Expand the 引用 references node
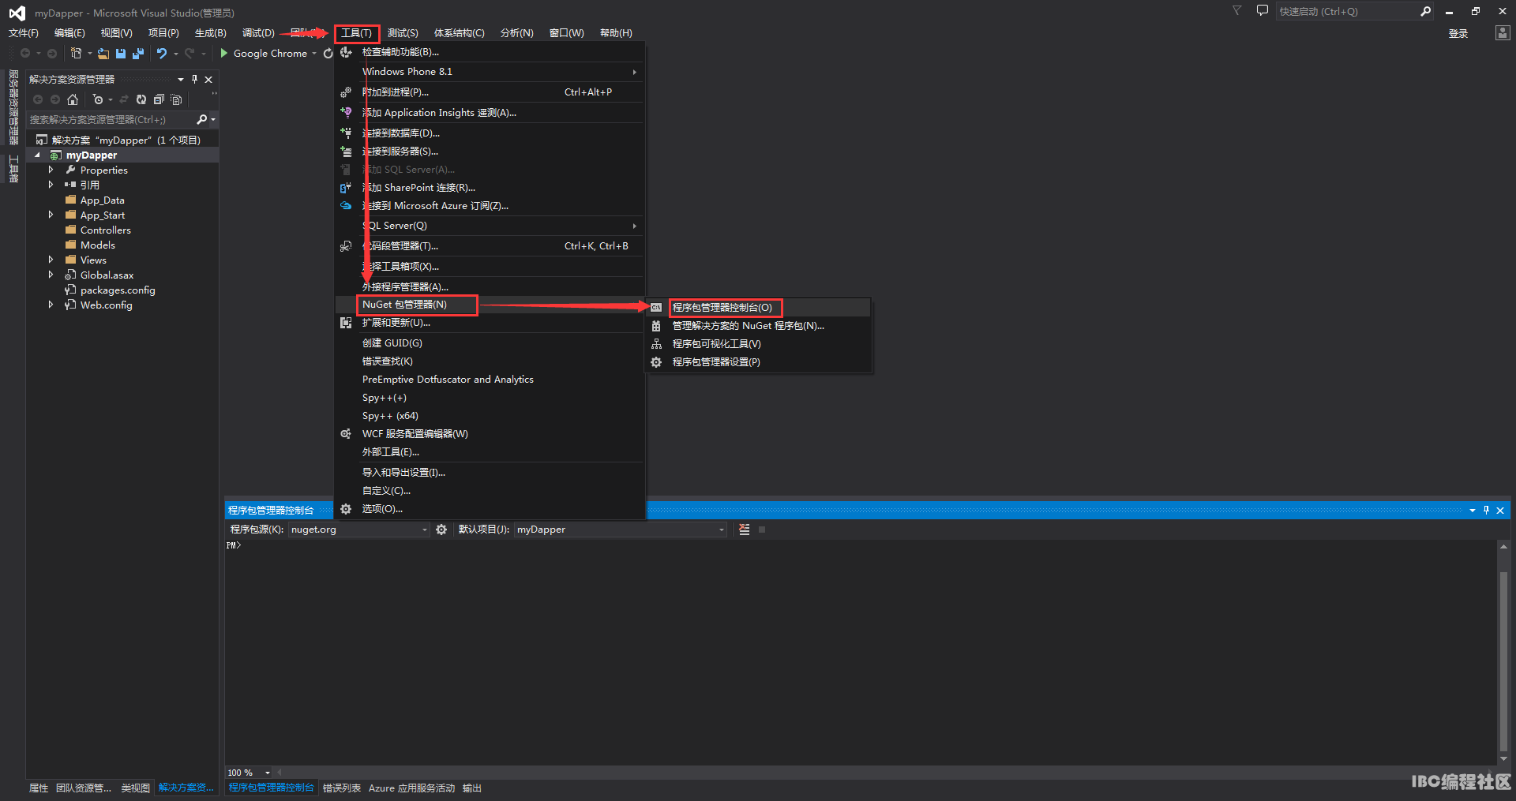The width and height of the screenshot is (1516, 801). pyautogui.click(x=51, y=185)
